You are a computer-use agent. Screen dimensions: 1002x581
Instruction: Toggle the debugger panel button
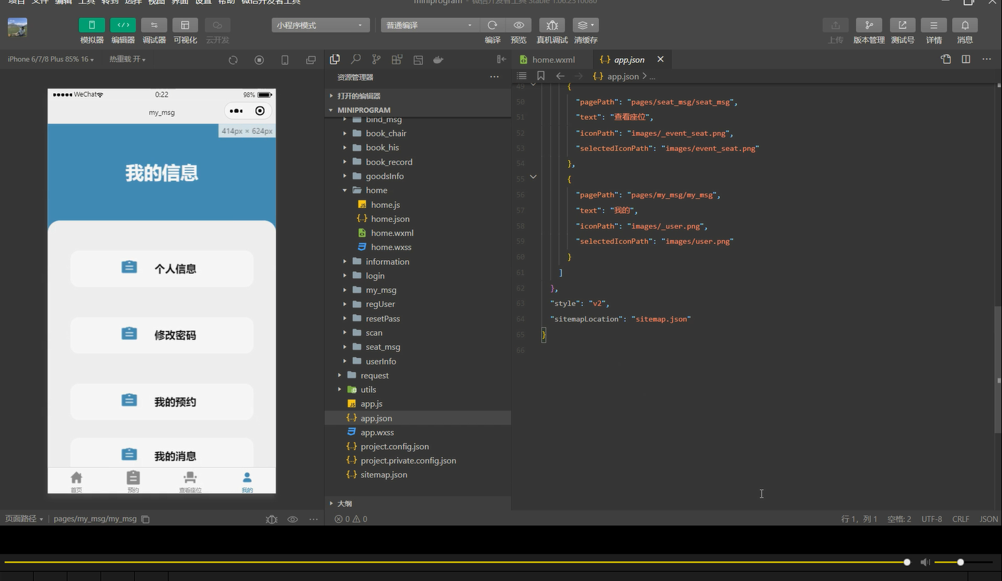click(154, 25)
